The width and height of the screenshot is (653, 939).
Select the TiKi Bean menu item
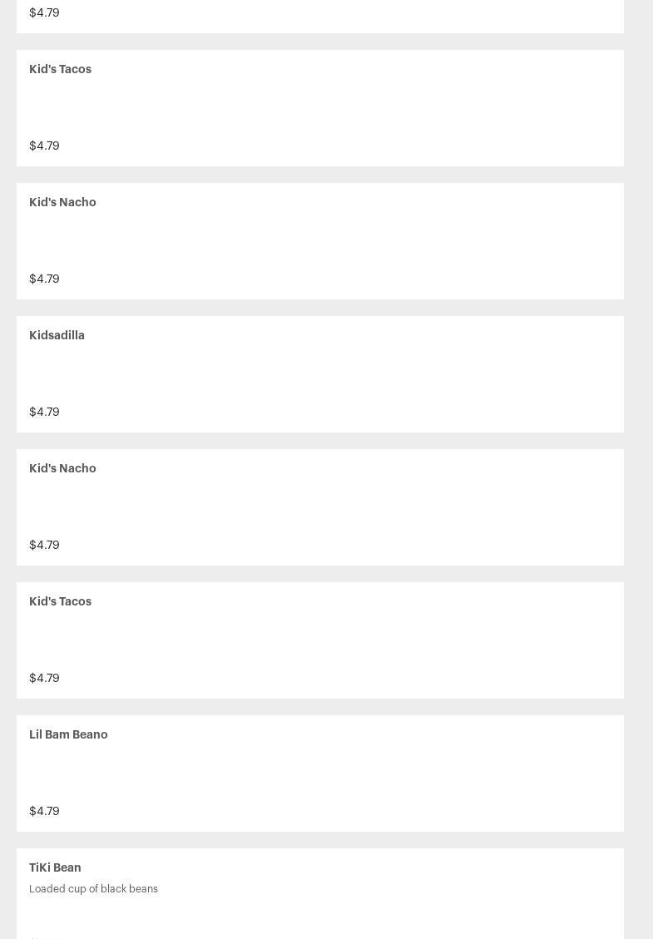pos(55,868)
